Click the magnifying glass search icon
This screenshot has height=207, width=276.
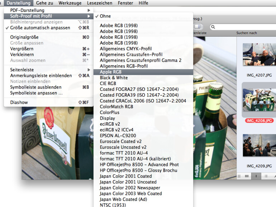coord(213,27)
